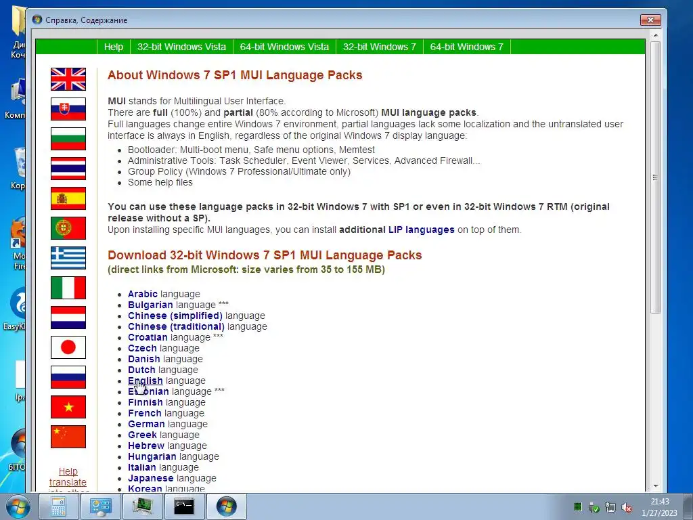Switch to 64-bit Windows 7 tab
Viewport: 693px width, 520px height.
point(467,47)
